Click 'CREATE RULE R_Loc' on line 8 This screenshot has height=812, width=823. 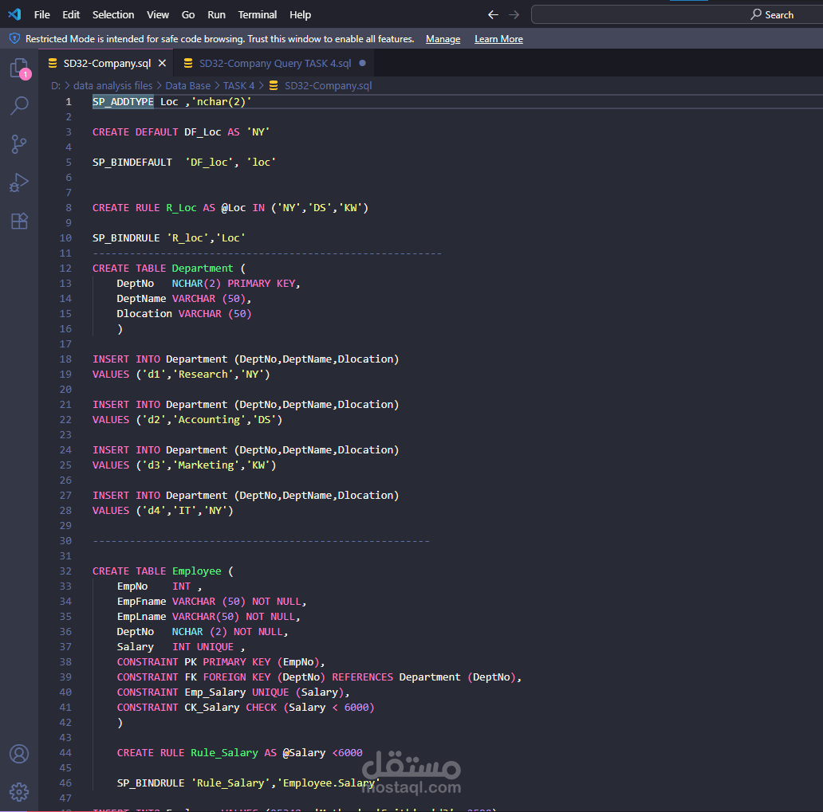tap(144, 208)
